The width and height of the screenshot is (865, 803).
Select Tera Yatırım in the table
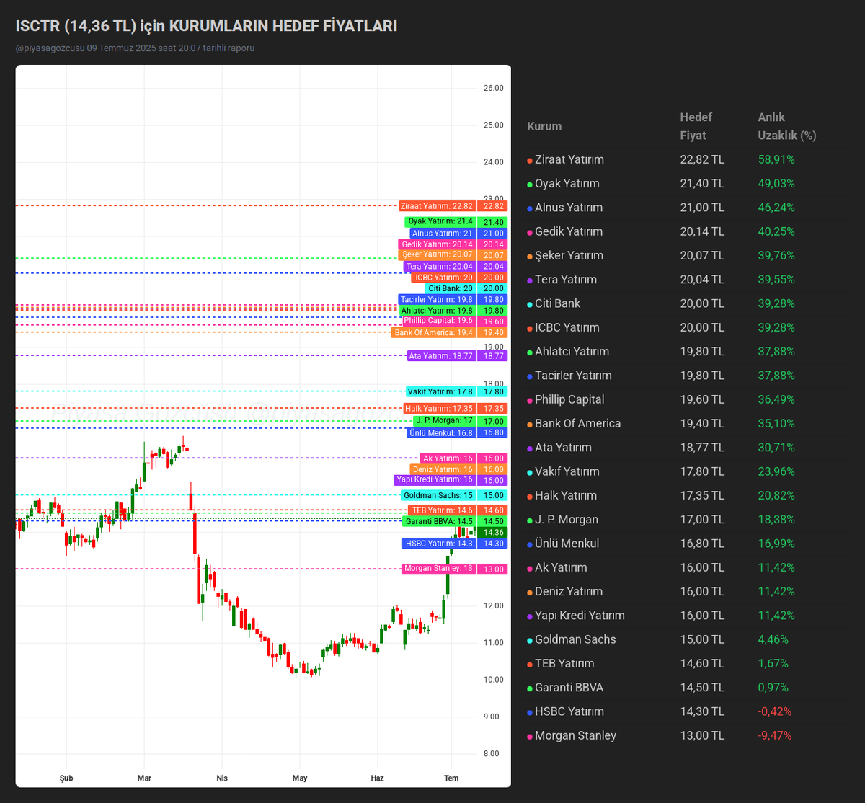click(566, 280)
